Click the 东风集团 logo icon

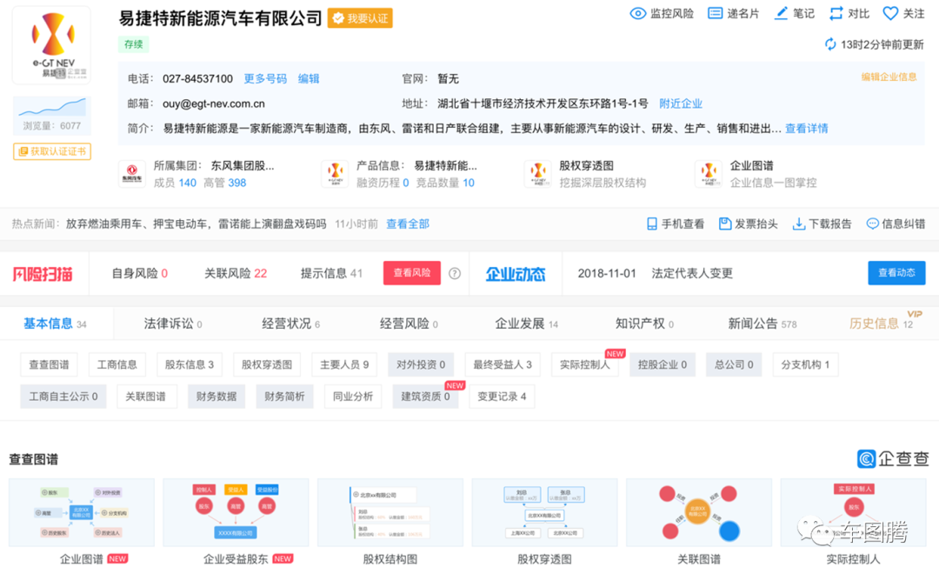tap(132, 174)
